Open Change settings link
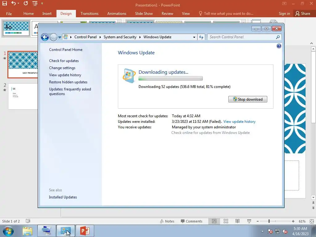316x237 pixels. 62,68
